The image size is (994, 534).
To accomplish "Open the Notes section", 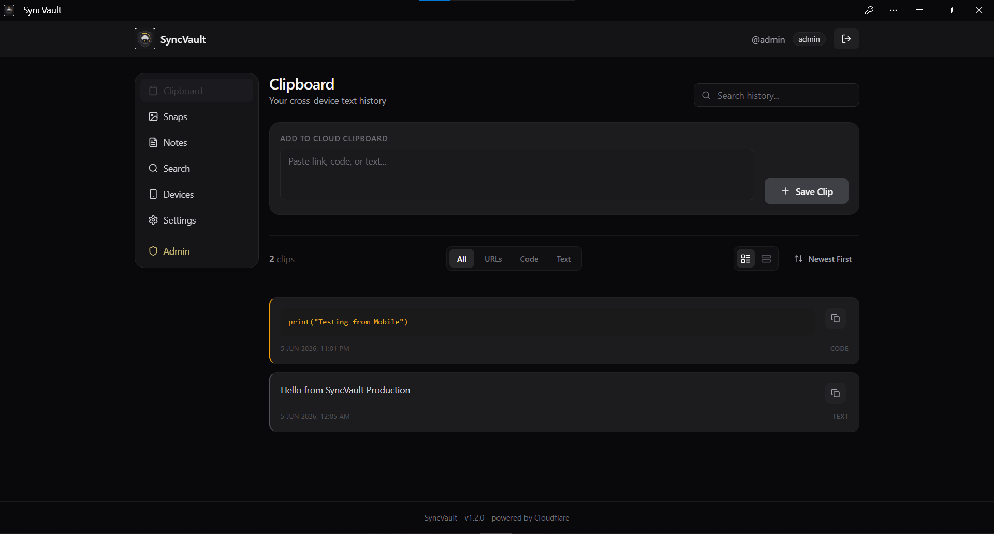I will coord(197,142).
